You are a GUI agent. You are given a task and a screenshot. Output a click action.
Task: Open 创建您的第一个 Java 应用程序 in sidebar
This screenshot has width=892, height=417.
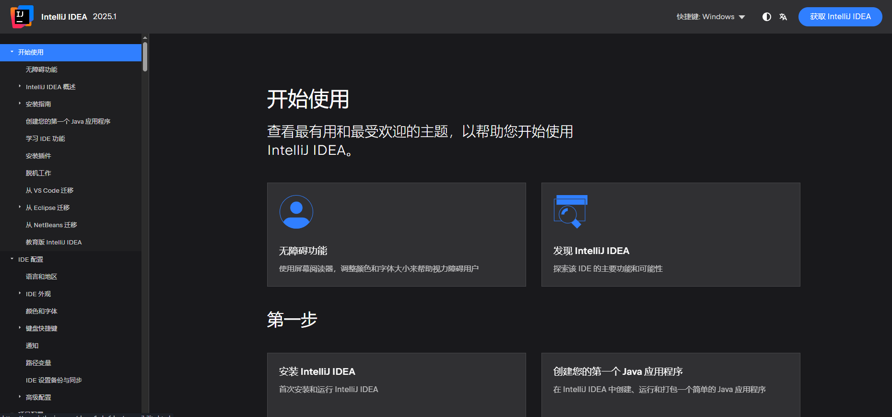[x=68, y=121]
